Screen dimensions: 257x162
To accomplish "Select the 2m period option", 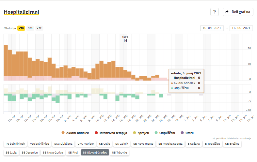I will [x=21, y=28].
